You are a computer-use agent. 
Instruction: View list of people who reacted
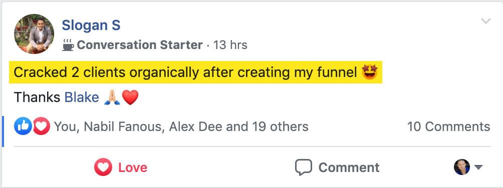click(x=181, y=126)
